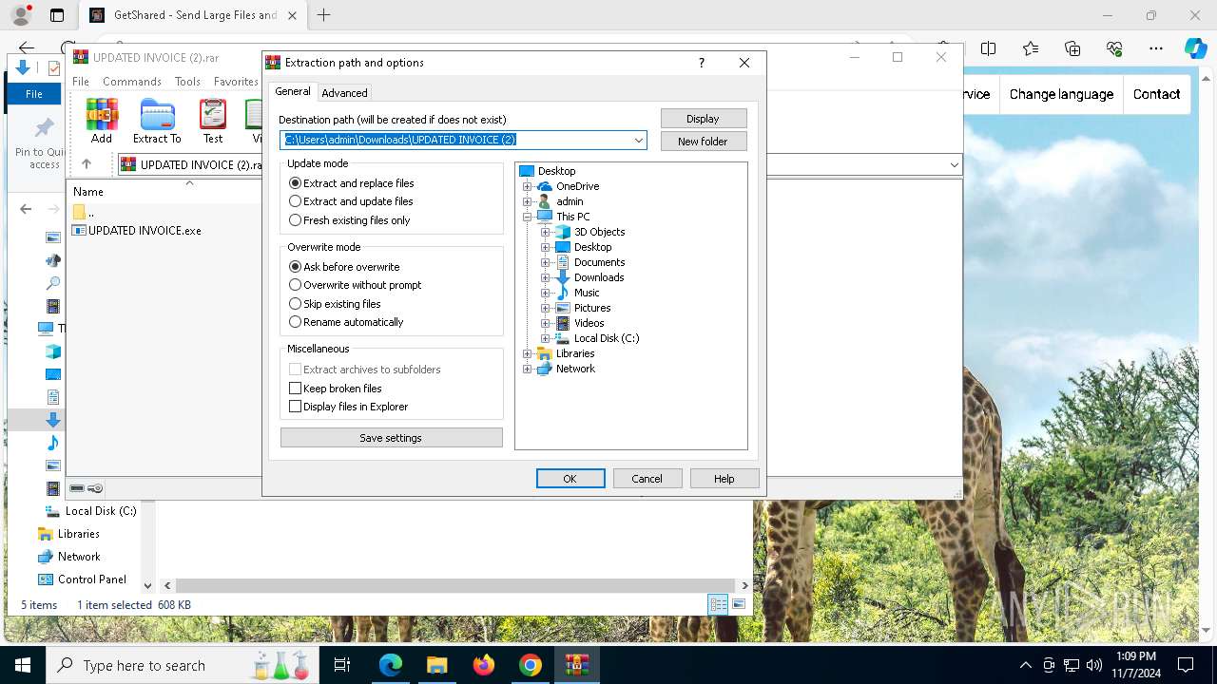Viewport: 1217px width, 684px height.
Task: Open the notifications center icon
Action: [1186, 665]
